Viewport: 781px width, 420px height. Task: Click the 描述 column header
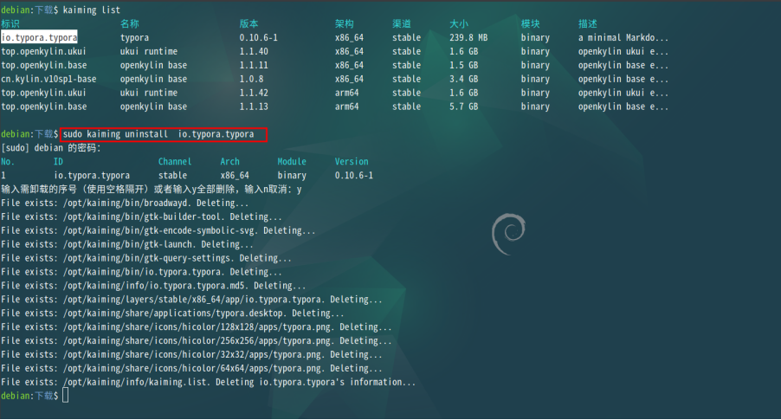pyautogui.click(x=588, y=23)
